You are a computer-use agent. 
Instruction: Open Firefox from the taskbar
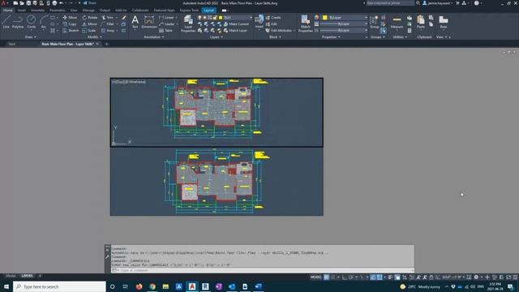139,286
